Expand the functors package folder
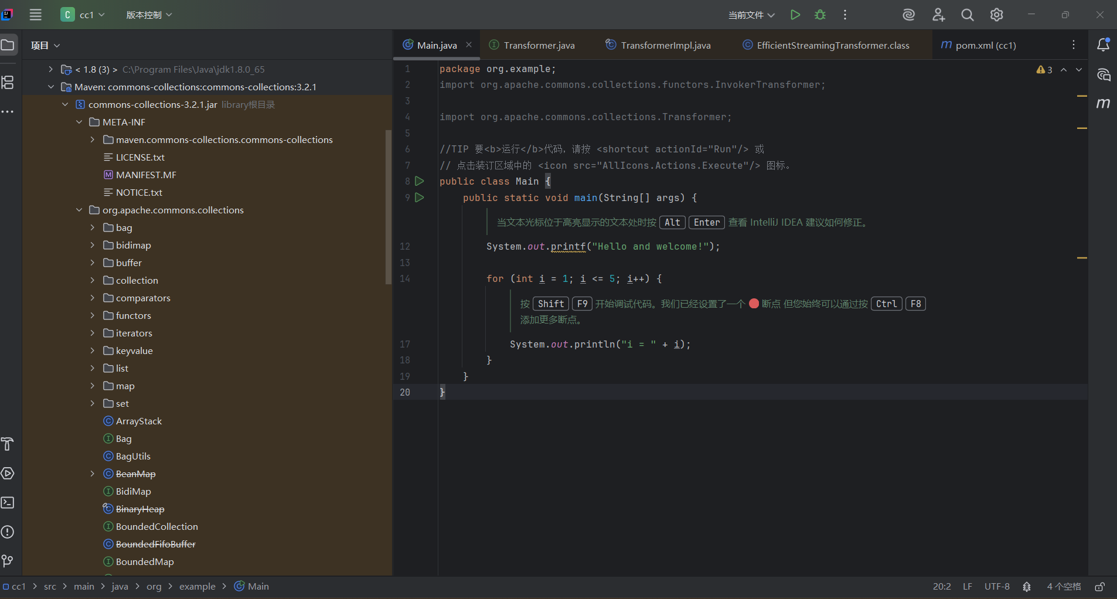The width and height of the screenshot is (1117, 599). (x=92, y=315)
